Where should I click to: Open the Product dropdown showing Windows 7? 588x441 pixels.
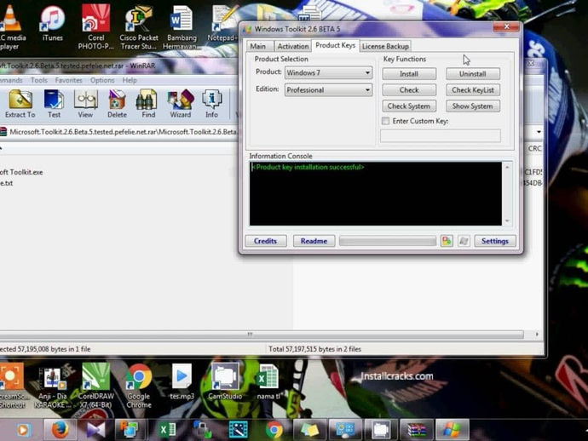coord(328,72)
